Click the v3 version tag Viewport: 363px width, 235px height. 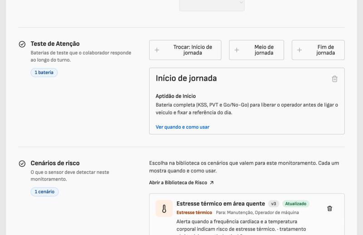[x=274, y=204]
